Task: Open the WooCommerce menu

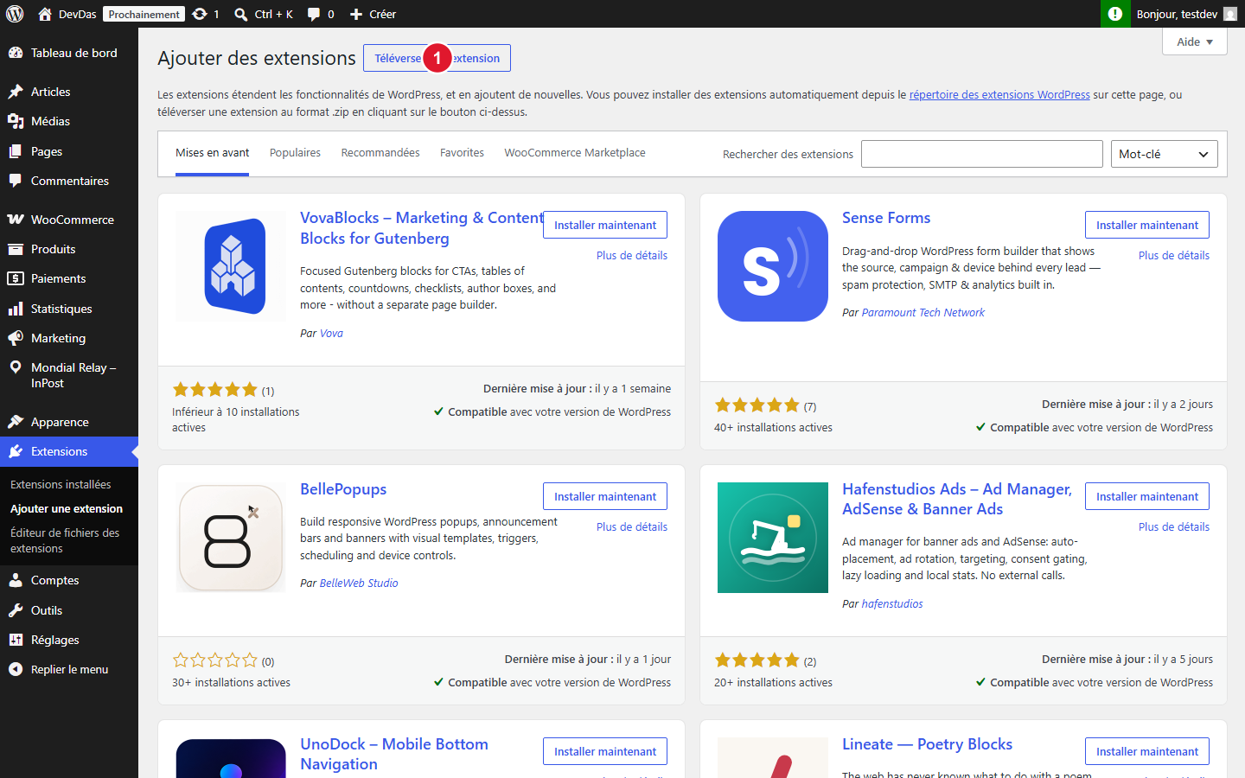Action: pyautogui.click(x=69, y=220)
